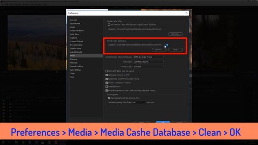258x145 pixels.
Task: Enable Write XMP ID to files on import
Action: tap(106, 71)
